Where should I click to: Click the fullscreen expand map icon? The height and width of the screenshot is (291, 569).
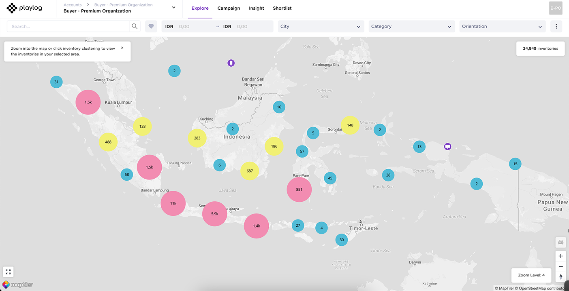(x=8, y=272)
